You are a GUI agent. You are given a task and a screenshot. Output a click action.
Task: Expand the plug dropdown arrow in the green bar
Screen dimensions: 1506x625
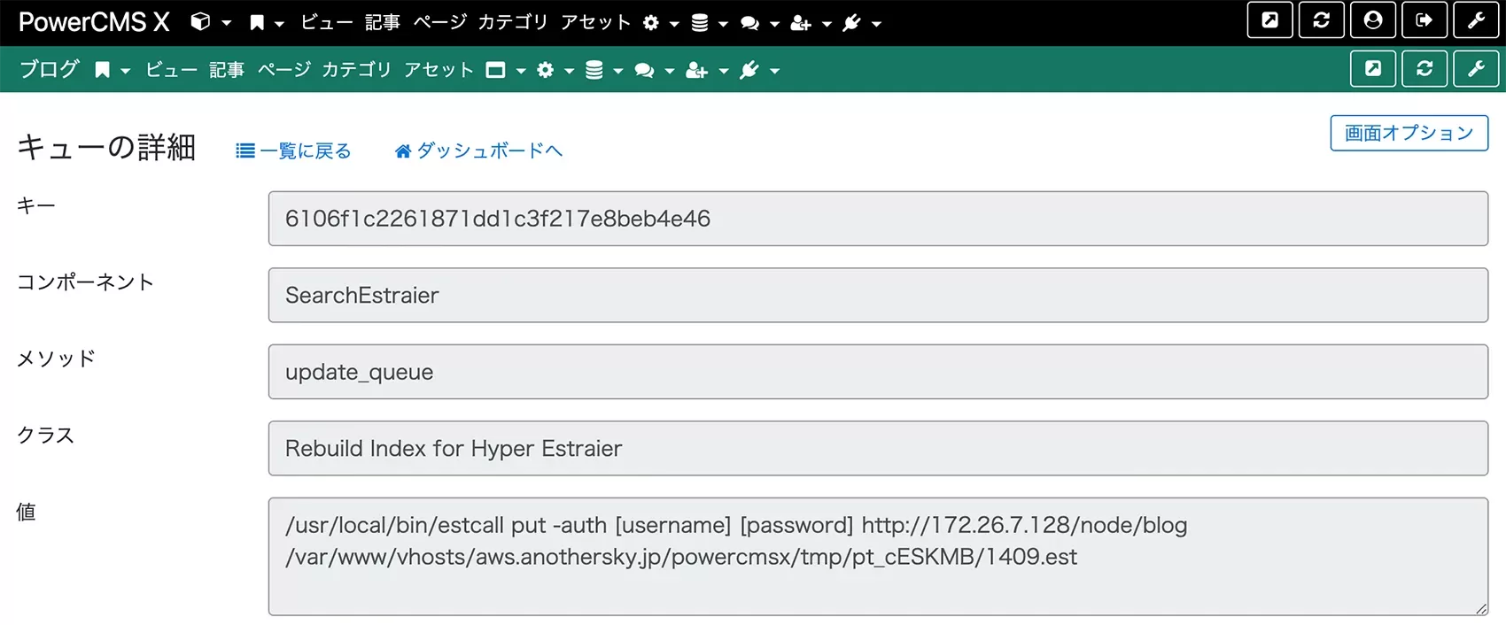point(774,71)
